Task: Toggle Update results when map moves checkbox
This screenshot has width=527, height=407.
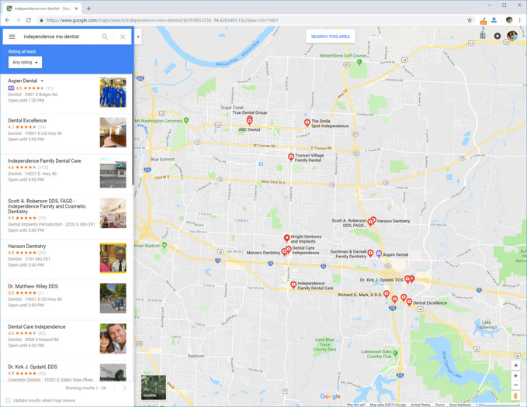Action: click(9, 400)
